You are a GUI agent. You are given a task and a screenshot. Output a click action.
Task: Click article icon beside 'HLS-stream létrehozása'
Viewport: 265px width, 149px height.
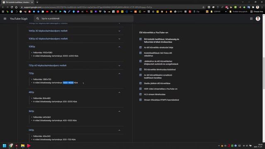point(140,94)
